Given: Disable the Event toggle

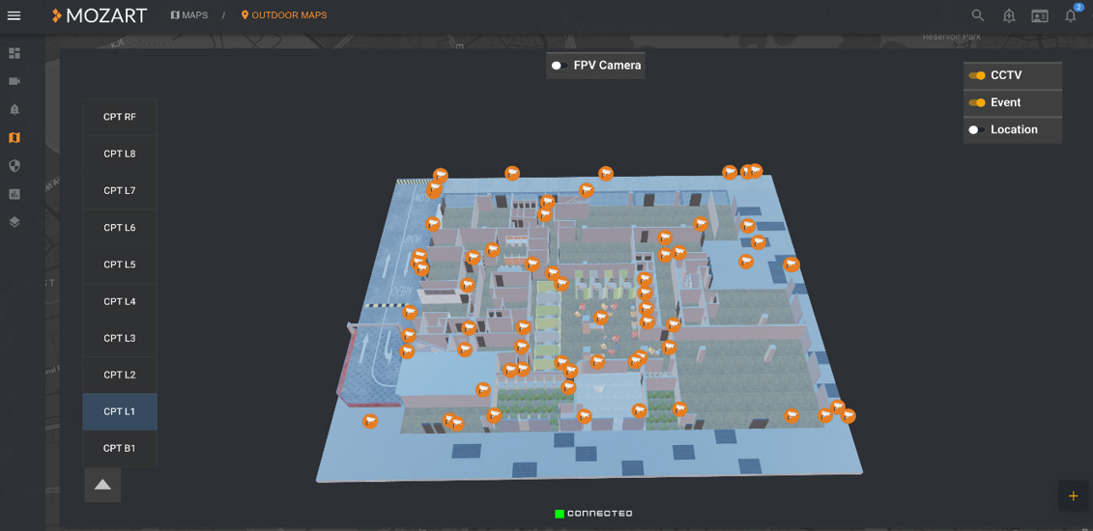Looking at the screenshot, I should pyautogui.click(x=977, y=102).
